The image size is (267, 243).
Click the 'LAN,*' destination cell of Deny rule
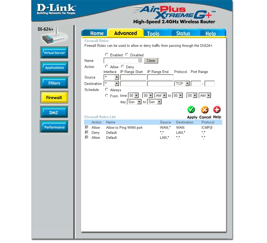(x=181, y=132)
